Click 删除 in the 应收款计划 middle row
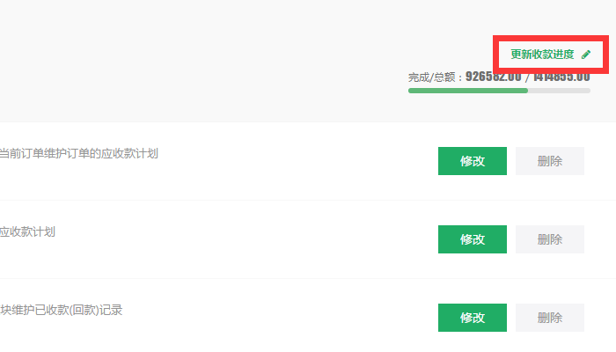Viewport: 616px width, 352px height. (550, 239)
